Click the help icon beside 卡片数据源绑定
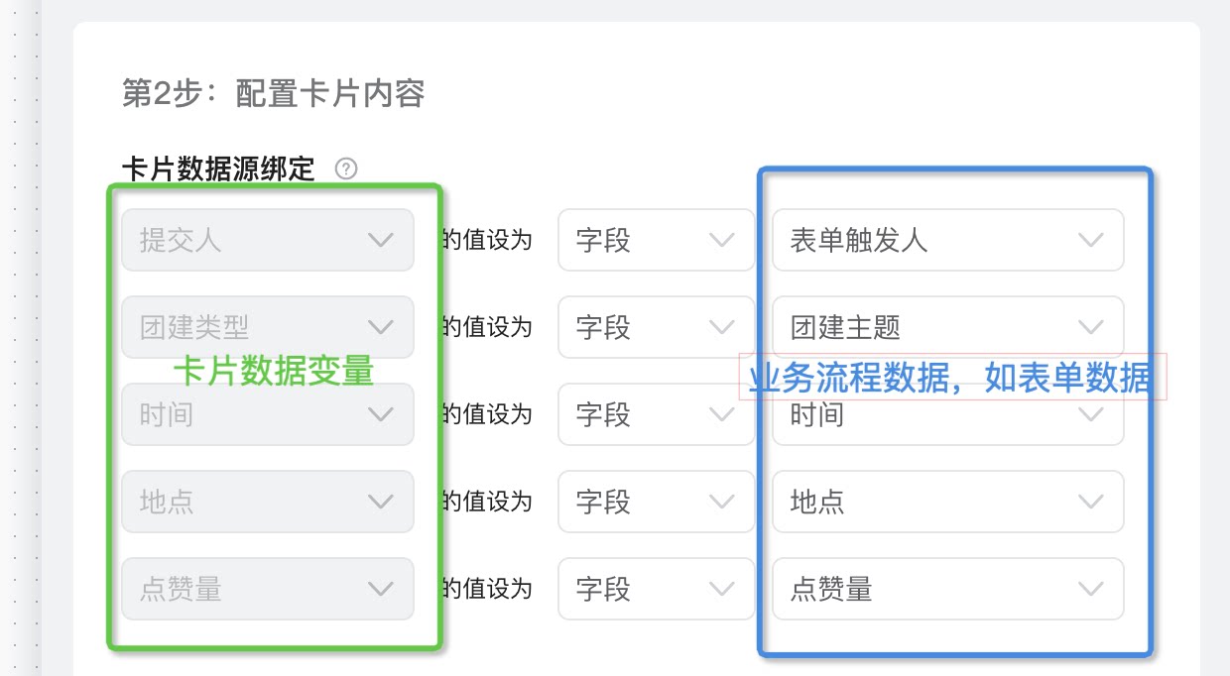 pos(346,169)
